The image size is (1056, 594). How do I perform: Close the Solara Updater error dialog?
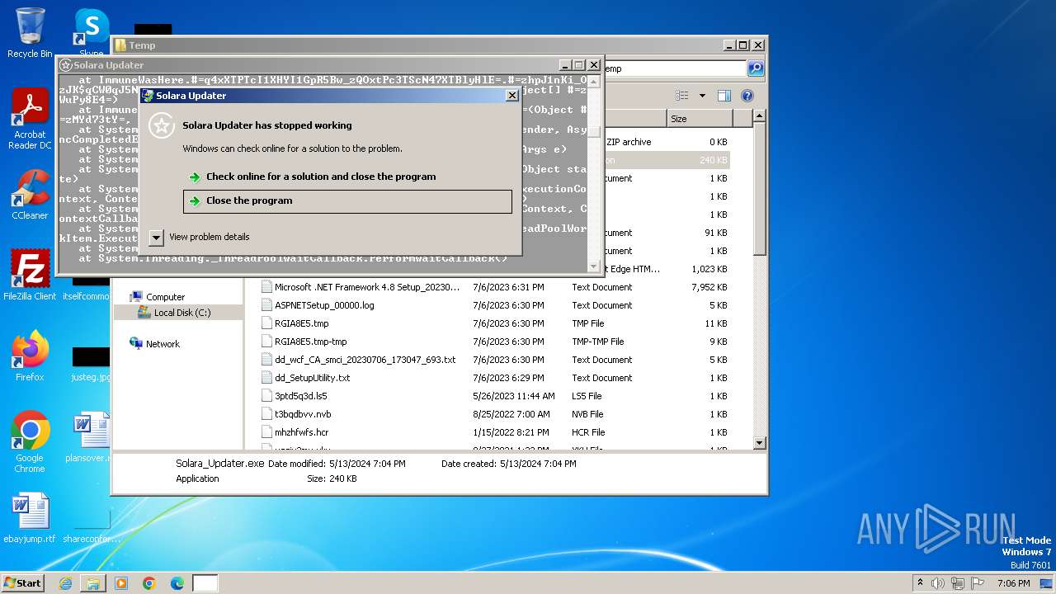[x=511, y=96]
